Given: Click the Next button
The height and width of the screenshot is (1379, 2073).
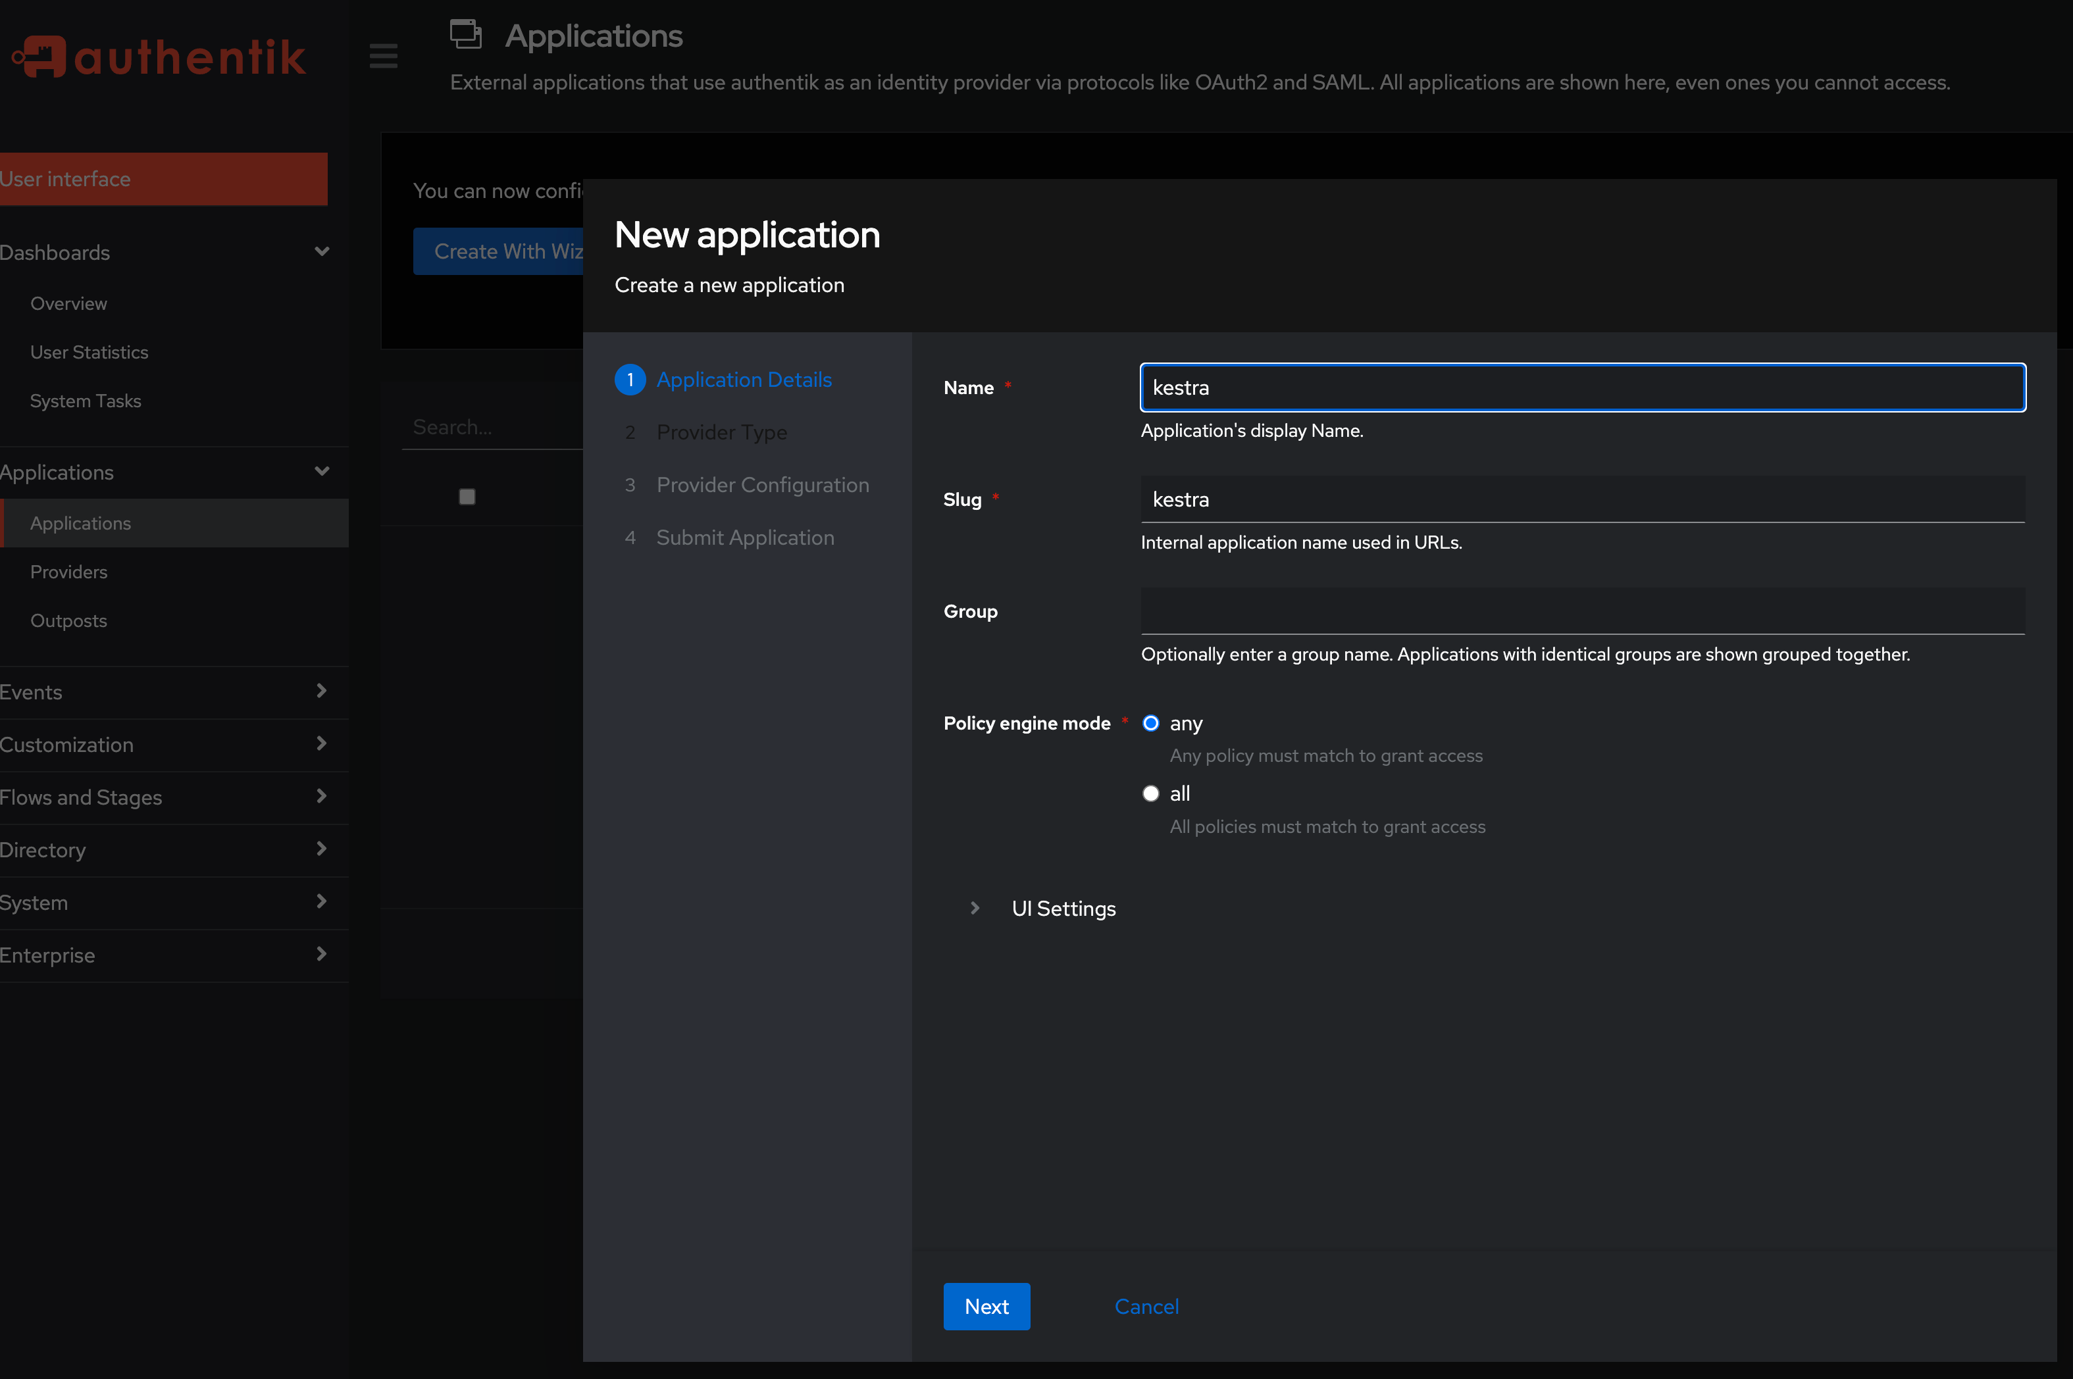Looking at the screenshot, I should pyautogui.click(x=986, y=1307).
